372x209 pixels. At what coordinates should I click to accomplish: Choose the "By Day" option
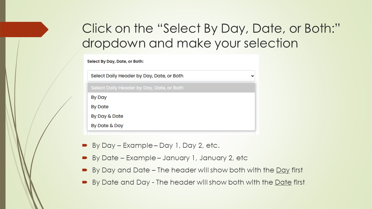(x=99, y=97)
